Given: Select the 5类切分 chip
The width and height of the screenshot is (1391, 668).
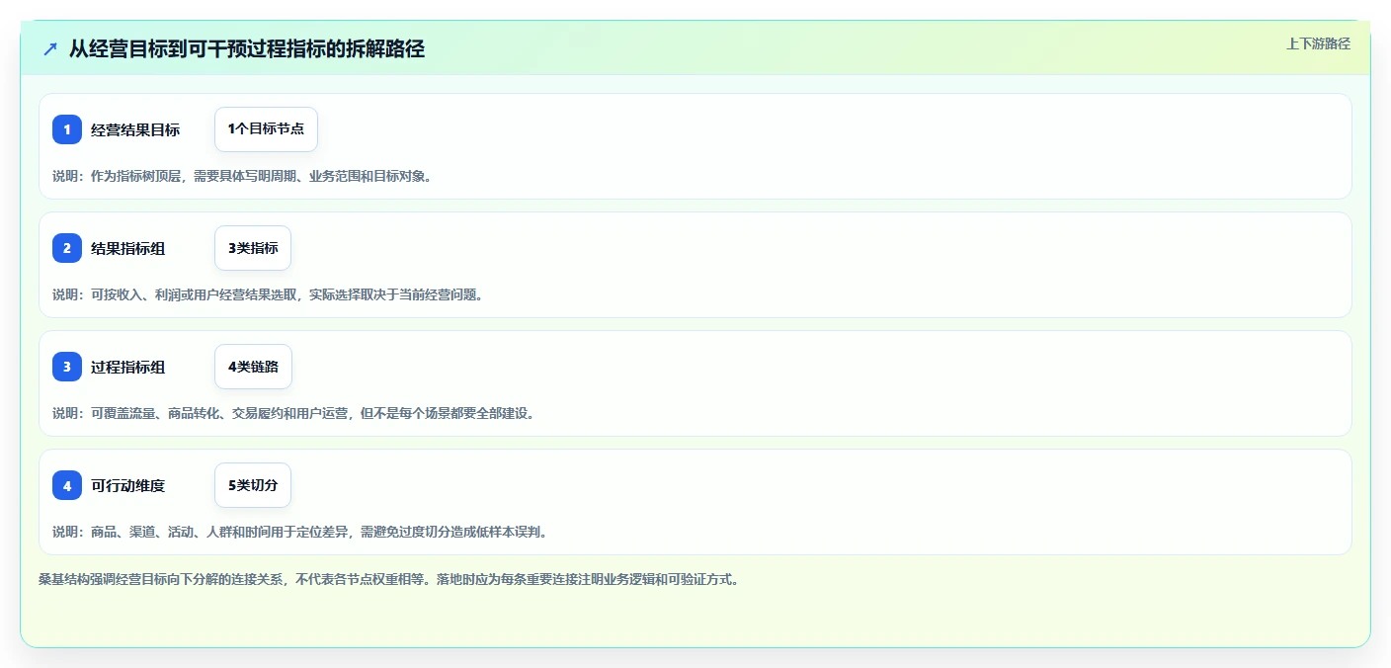Looking at the screenshot, I should pyautogui.click(x=253, y=485).
